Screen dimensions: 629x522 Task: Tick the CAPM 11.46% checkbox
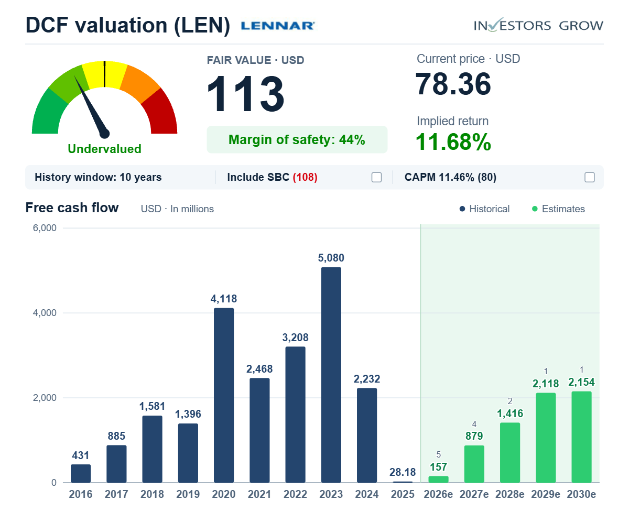click(x=590, y=177)
